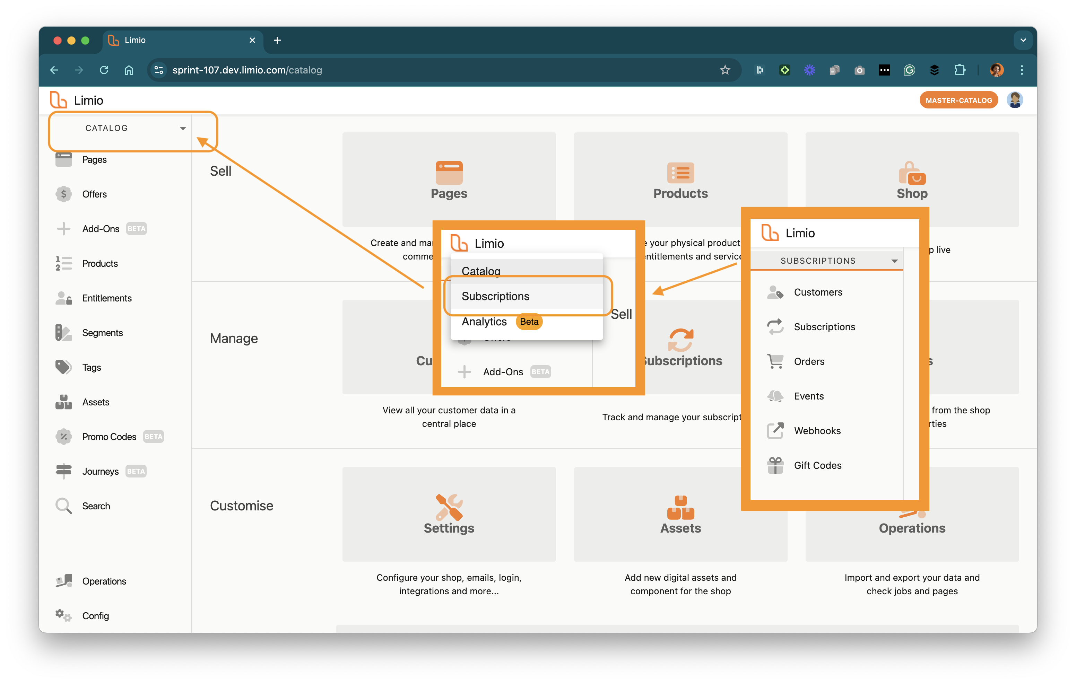Click the MASTER-CATALOG badge button
1076x684 pixels.
pos(958,100)
